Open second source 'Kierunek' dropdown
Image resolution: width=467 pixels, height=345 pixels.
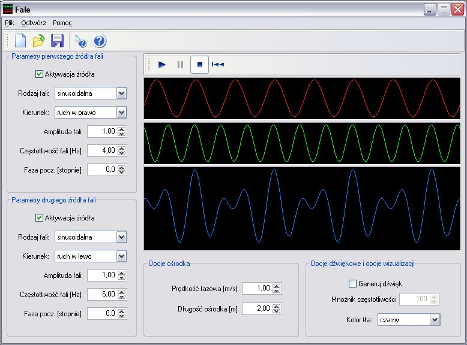pos(122,256)
